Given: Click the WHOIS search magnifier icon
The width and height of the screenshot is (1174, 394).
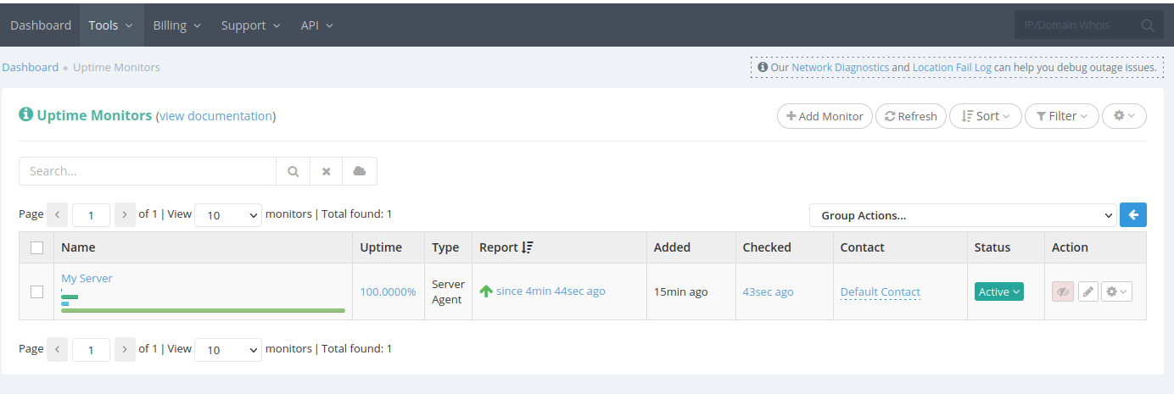Looking at the screenshot, I should coord(1148,25).
